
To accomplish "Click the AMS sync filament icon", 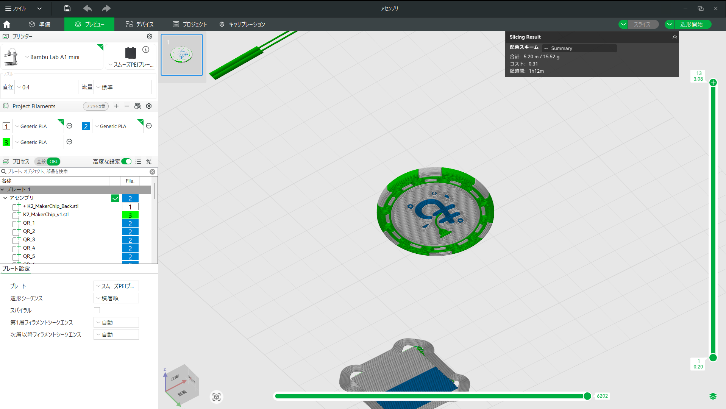I will point(137,106).
